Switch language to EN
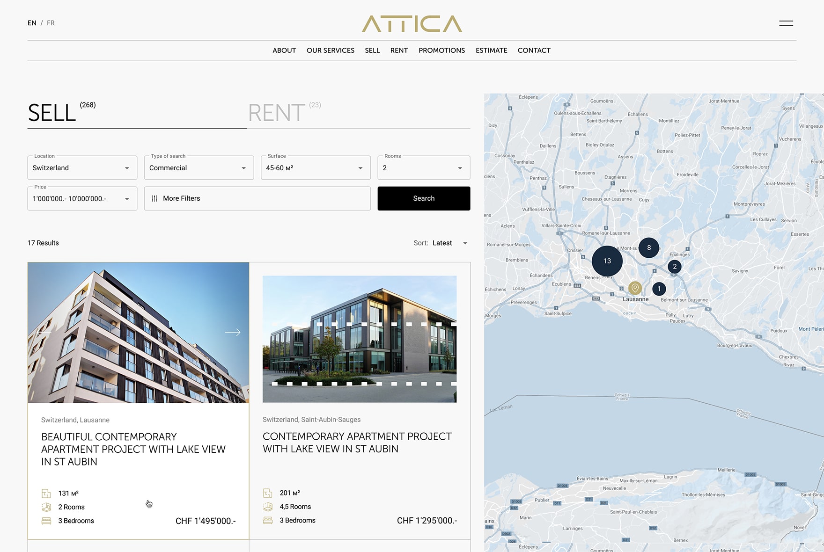The height and width of the screenshot is (552, 824). point(32,23)
